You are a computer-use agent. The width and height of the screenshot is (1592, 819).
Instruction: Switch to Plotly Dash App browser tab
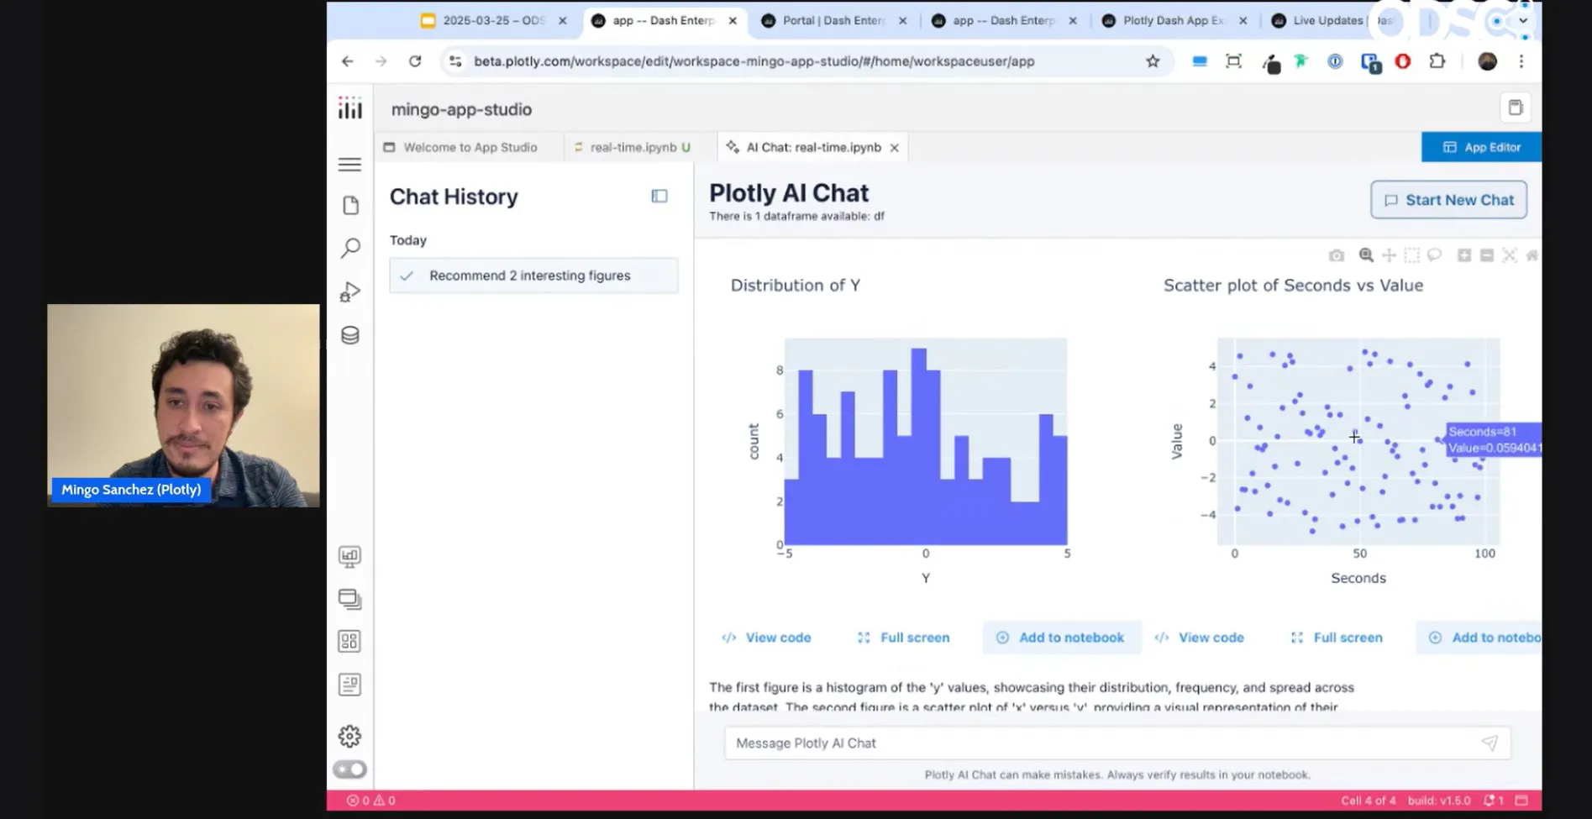coord(1173,20)
